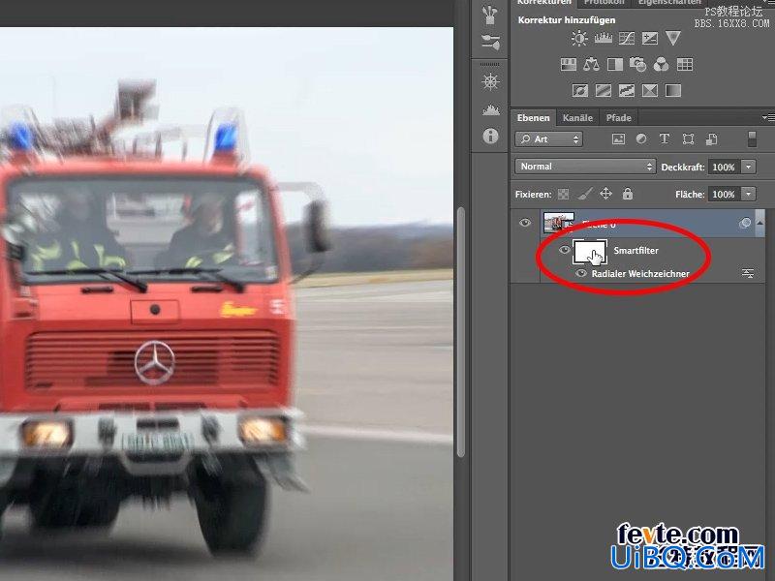Add a Selective Color adjustment layer

tap(649, 90)
